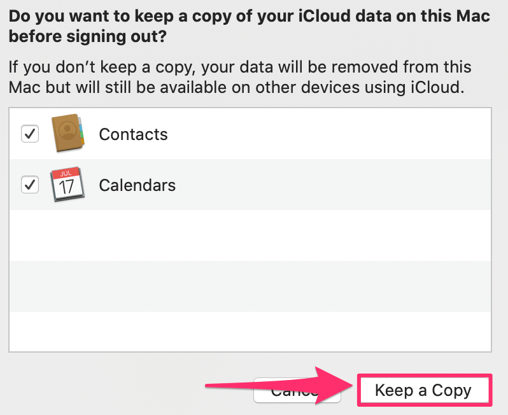Click the checkmark beside the Calendar icon
Image resolution: width=508 pixels, height=415 pixels.
(x=30, y=185)
